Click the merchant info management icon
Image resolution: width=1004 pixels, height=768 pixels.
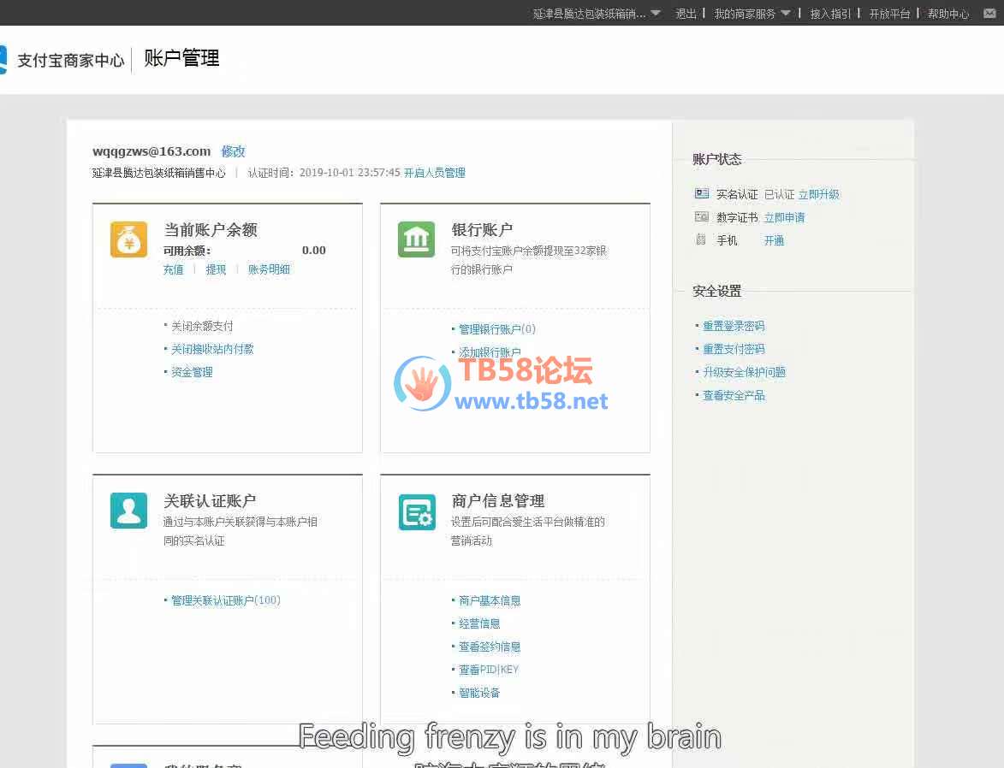coord(416,512)
